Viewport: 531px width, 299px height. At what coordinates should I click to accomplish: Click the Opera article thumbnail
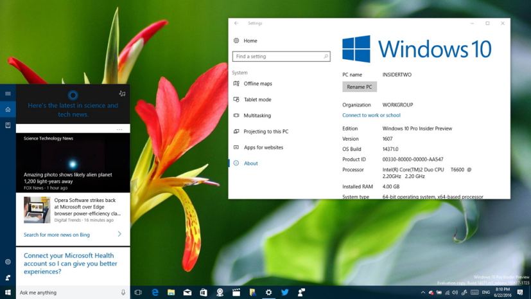coord(37,210)
